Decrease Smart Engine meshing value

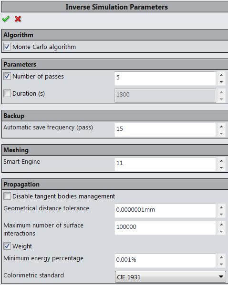coord(221,168)
